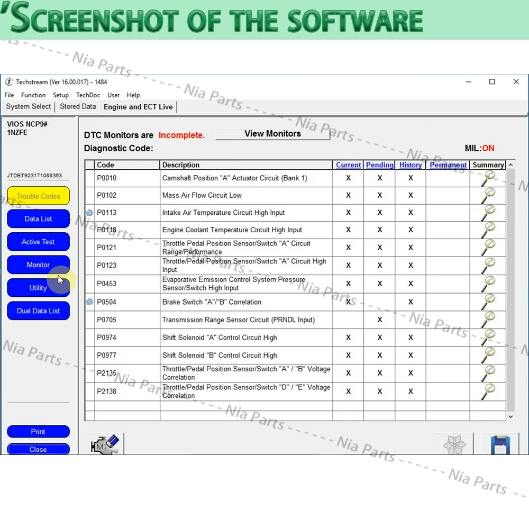Viewport: 529px width, 529px height.
Task: Clear DTCs with the engine eraser icon
Action: point(105,444)
